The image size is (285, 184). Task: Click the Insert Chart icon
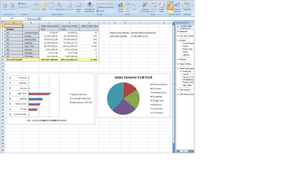[x=121, y=7]
